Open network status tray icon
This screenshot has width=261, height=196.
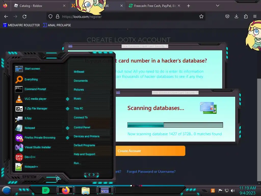tap(227, 190)
